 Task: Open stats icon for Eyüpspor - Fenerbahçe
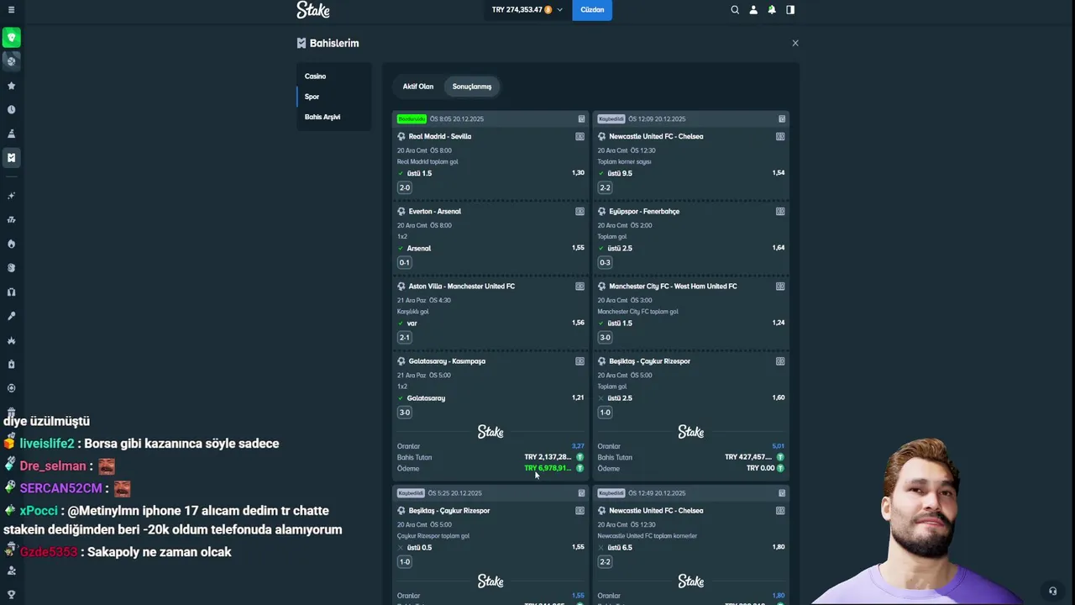click(x=780, y=212)
